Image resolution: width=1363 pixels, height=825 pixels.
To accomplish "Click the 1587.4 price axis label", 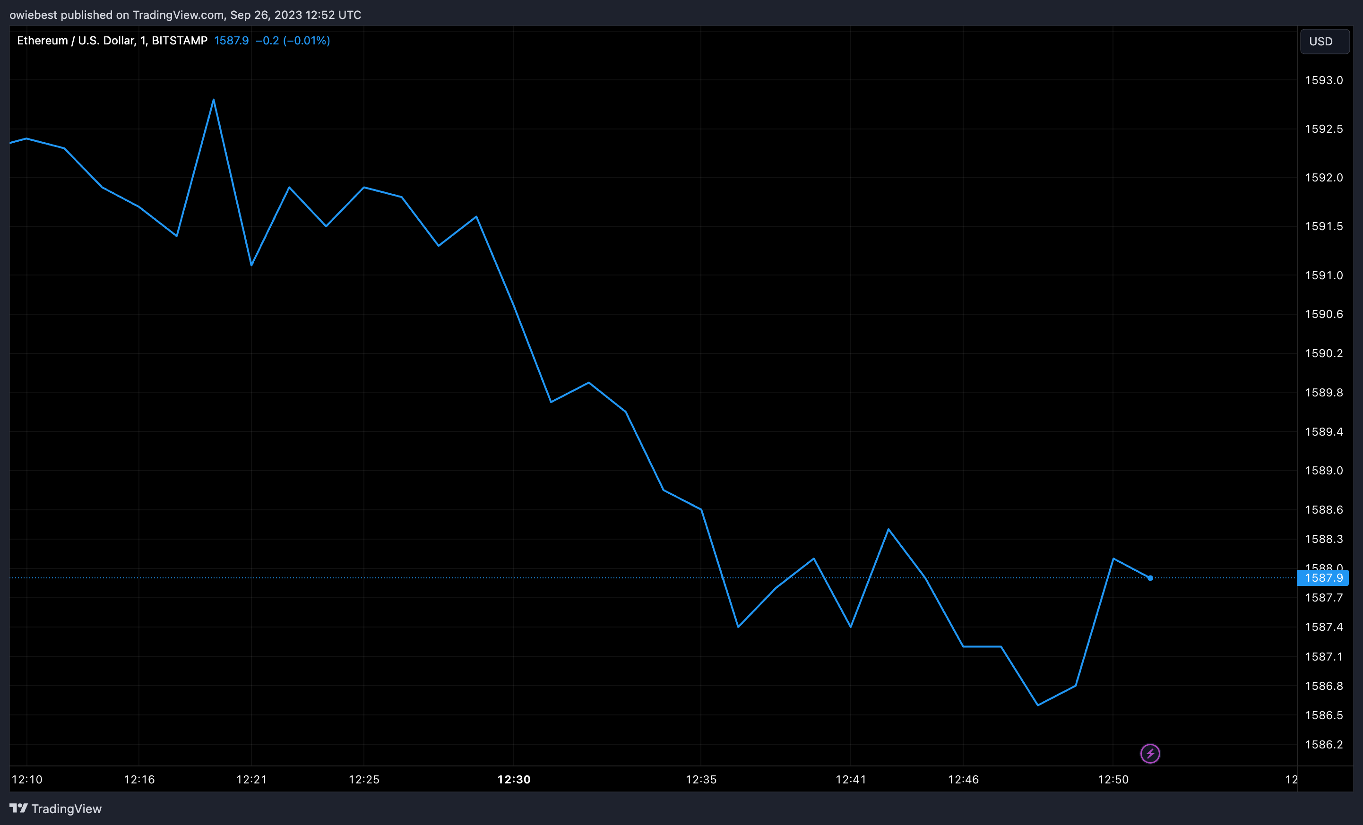I will tap(1324, 627).
